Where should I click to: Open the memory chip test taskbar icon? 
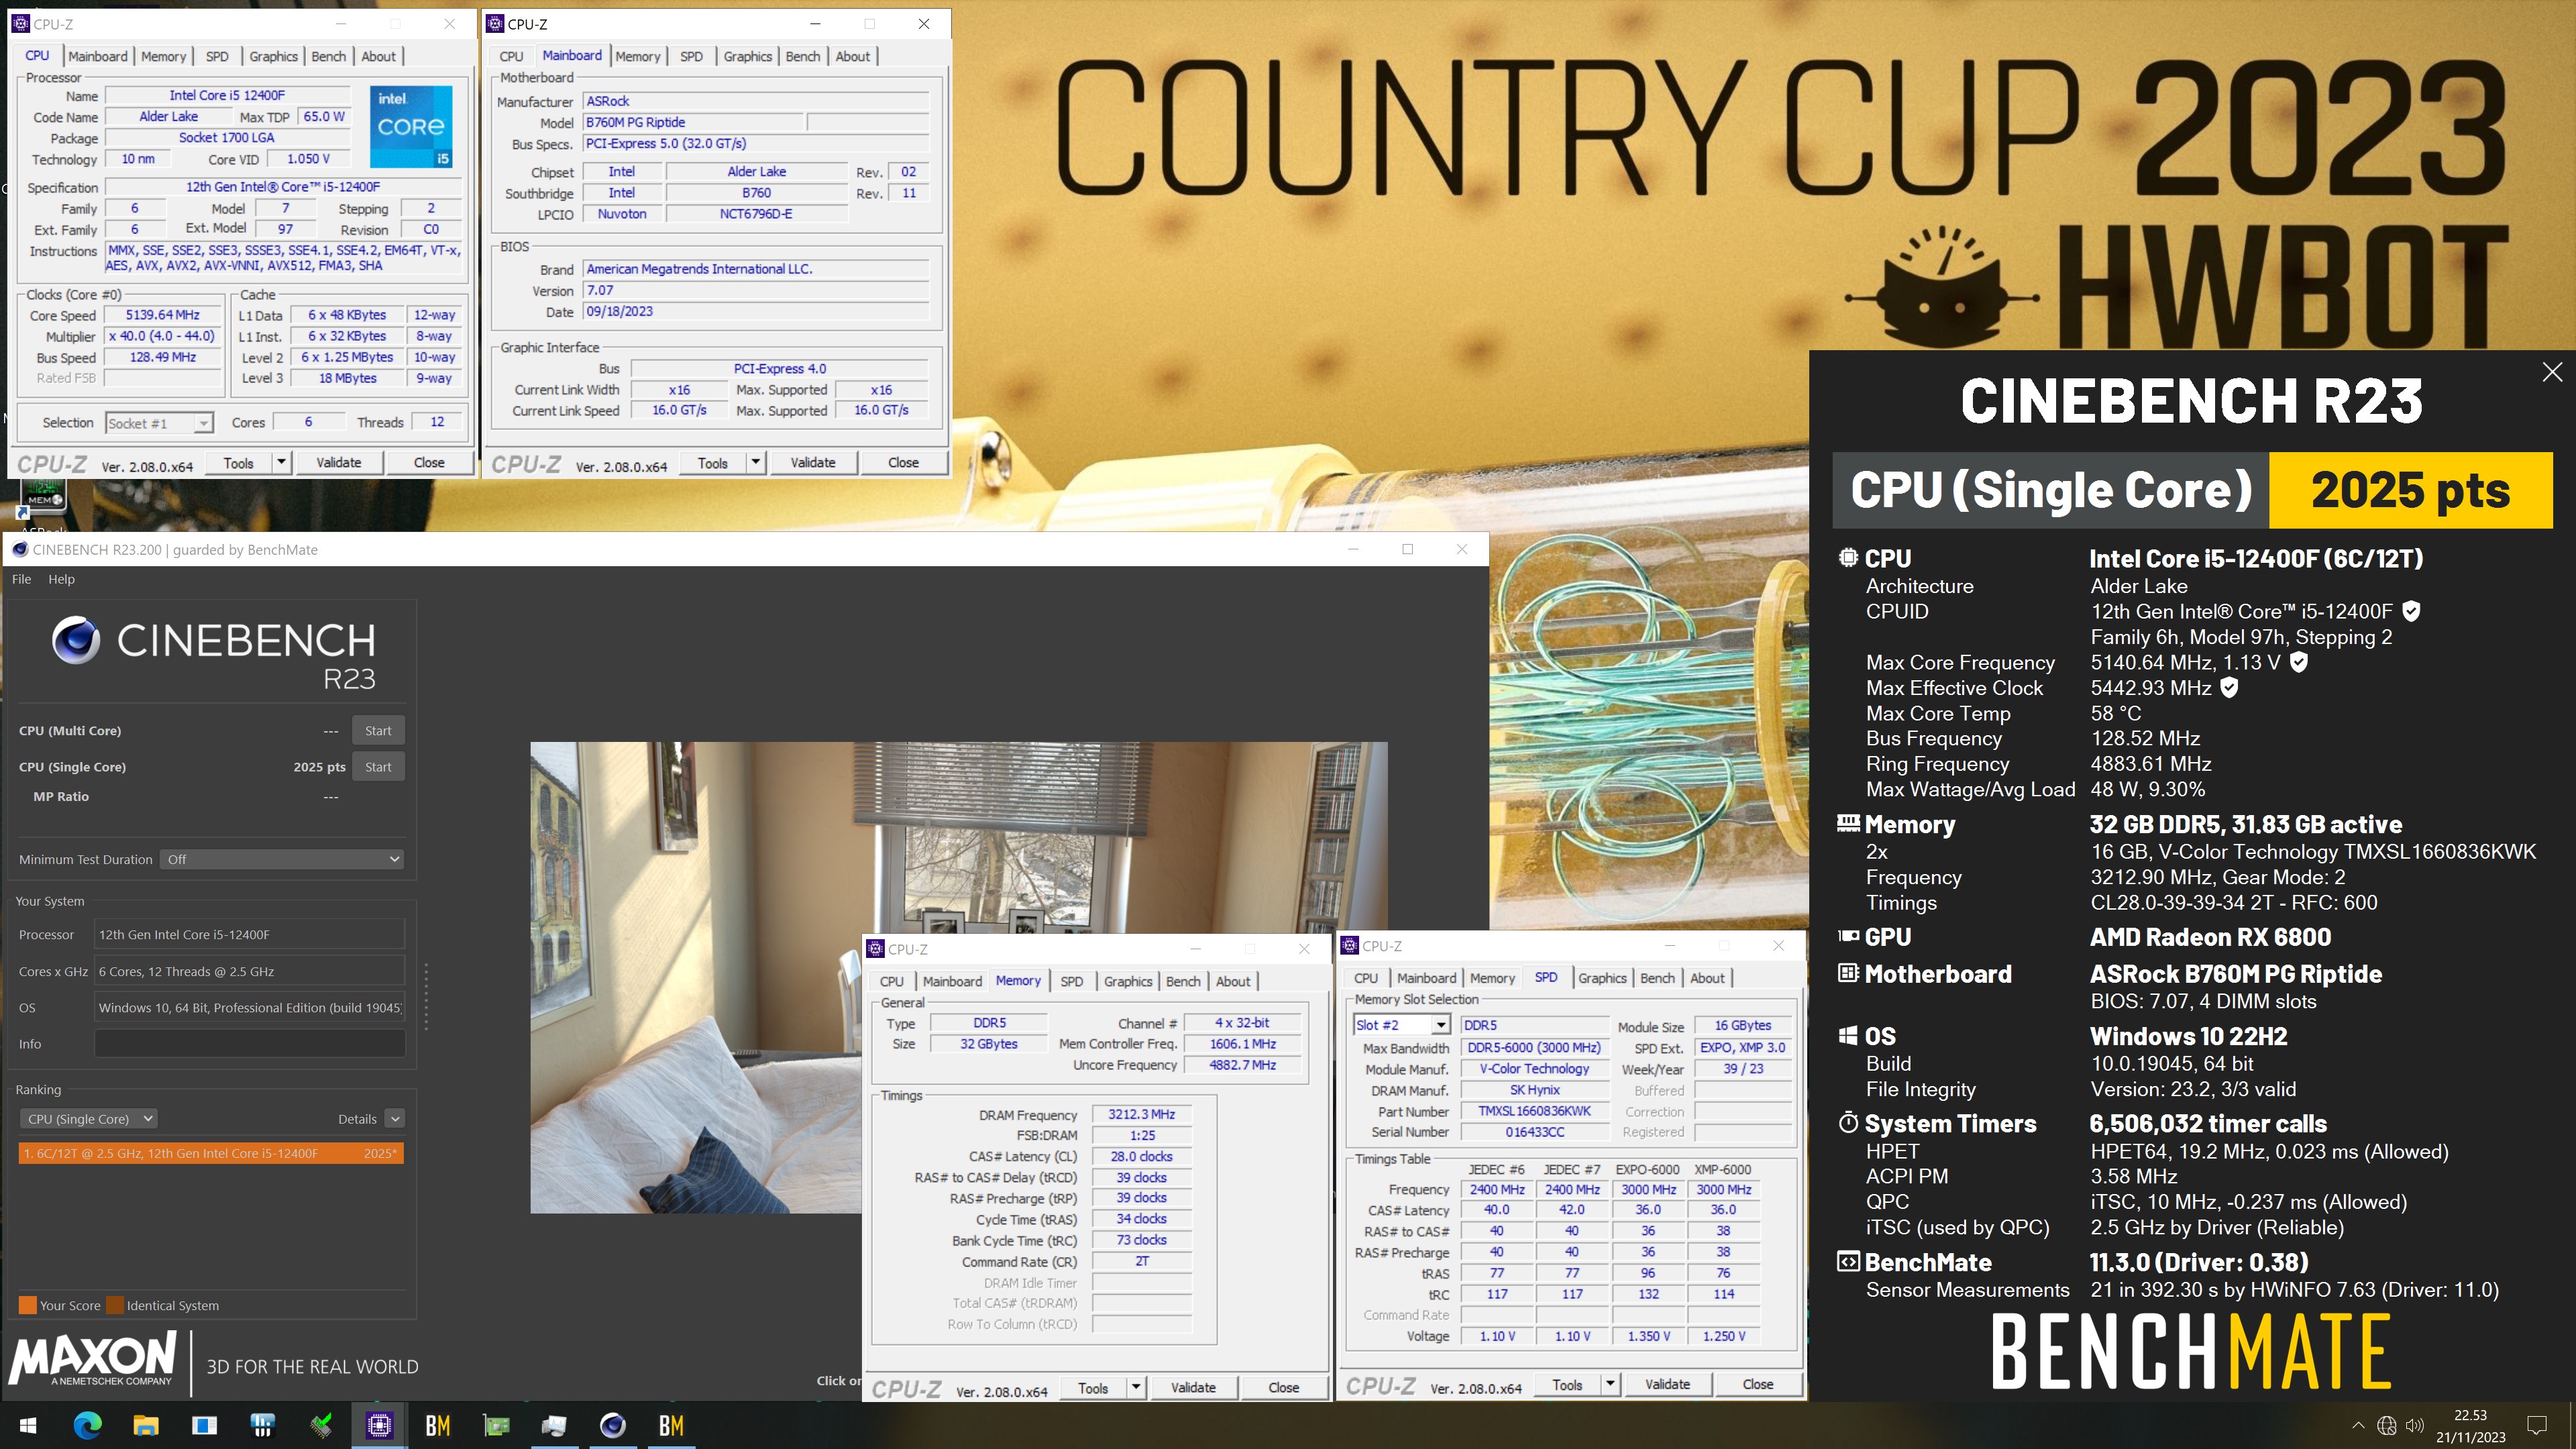tap(321, 1425)
